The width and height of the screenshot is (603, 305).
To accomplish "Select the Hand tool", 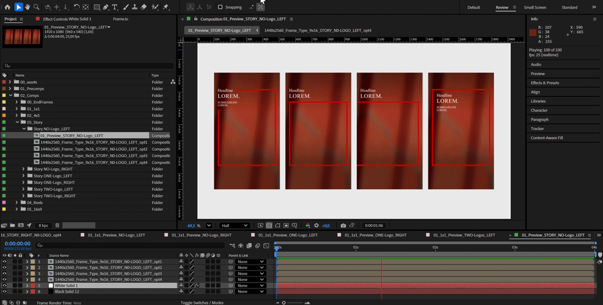I will click(x=27, y=7).
